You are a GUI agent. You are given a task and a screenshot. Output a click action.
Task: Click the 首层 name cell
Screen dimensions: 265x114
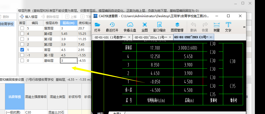click(52, 50)
